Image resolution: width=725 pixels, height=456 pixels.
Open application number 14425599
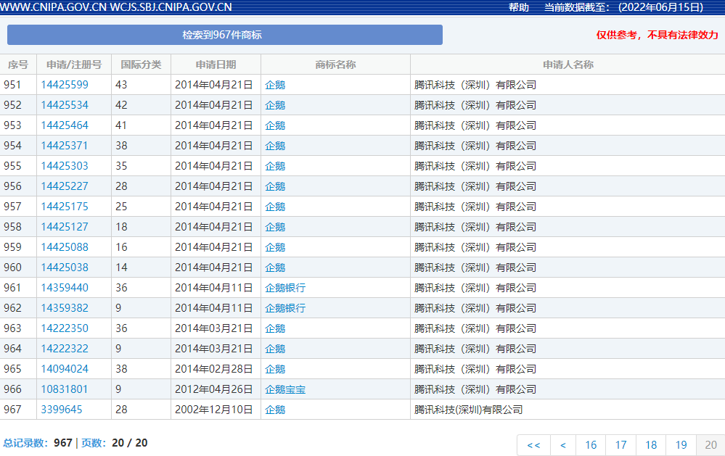click(65, 85)
